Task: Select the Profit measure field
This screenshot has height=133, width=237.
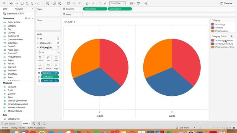Action: click(x=10, y=90)
